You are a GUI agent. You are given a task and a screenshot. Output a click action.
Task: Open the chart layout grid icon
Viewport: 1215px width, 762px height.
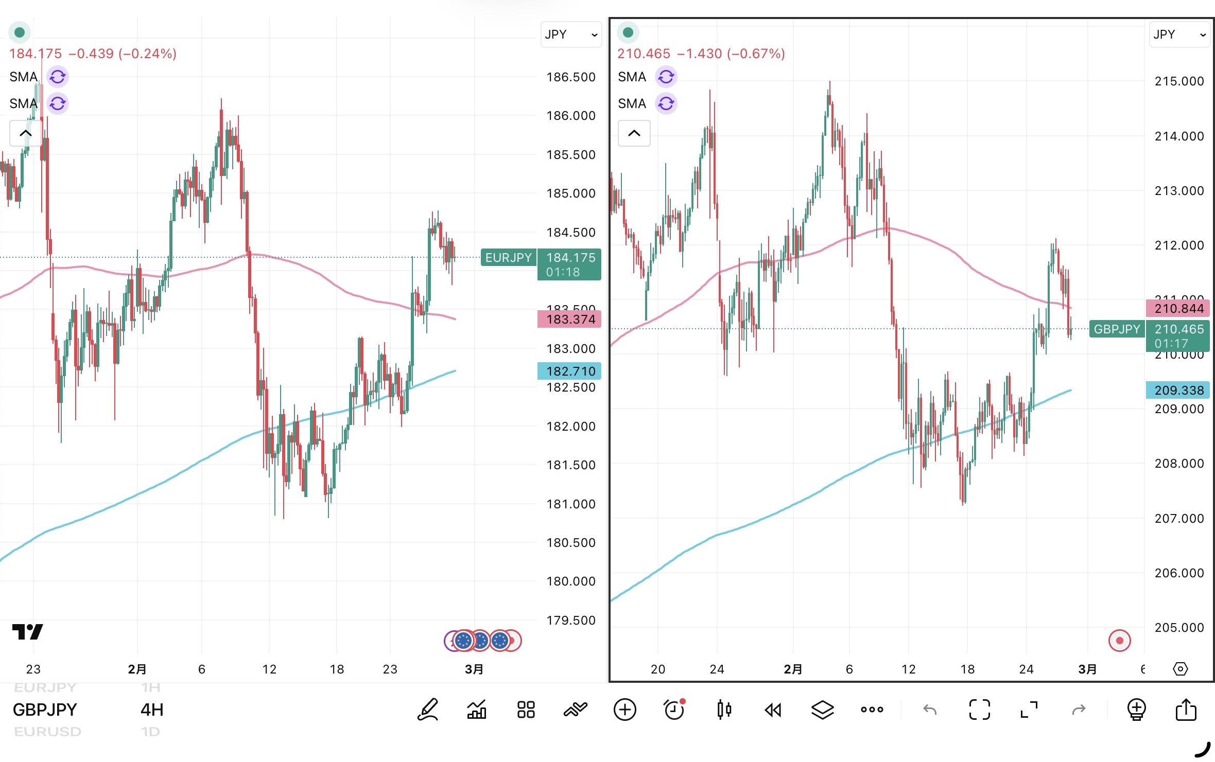(x=526, y=710)
